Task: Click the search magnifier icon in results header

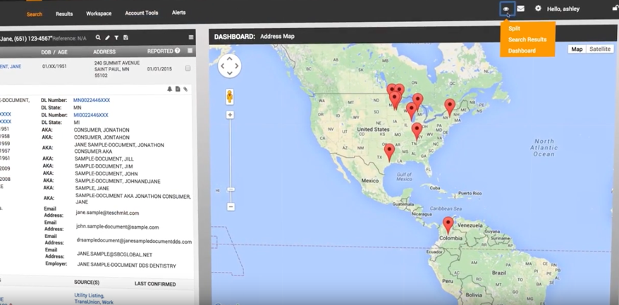Action: [98, 37]
